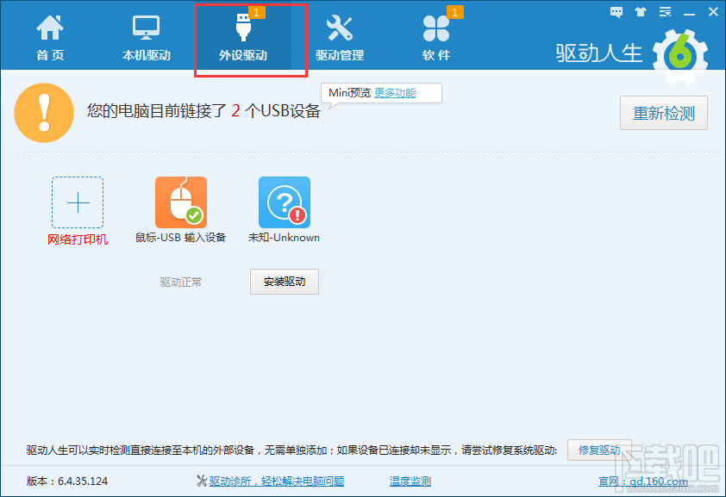Open the 更多功能 link

coord(395,93)
